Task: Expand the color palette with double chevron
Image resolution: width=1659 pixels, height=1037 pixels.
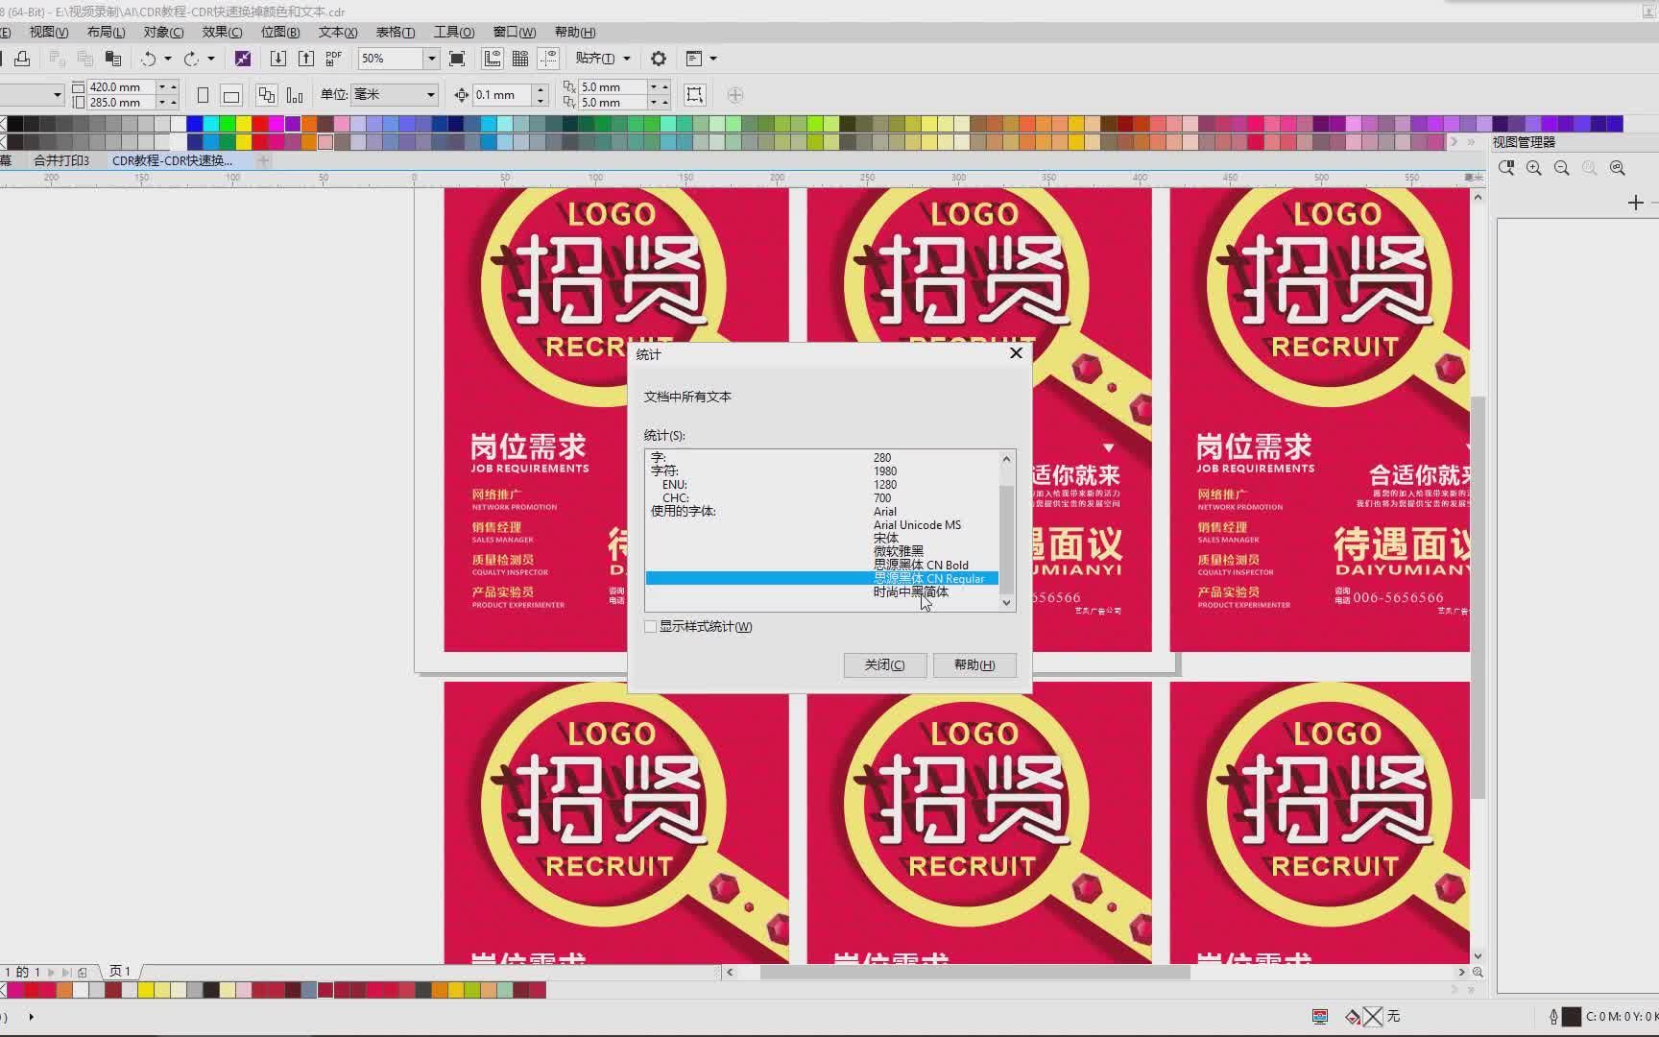Action: point(1471,142)
